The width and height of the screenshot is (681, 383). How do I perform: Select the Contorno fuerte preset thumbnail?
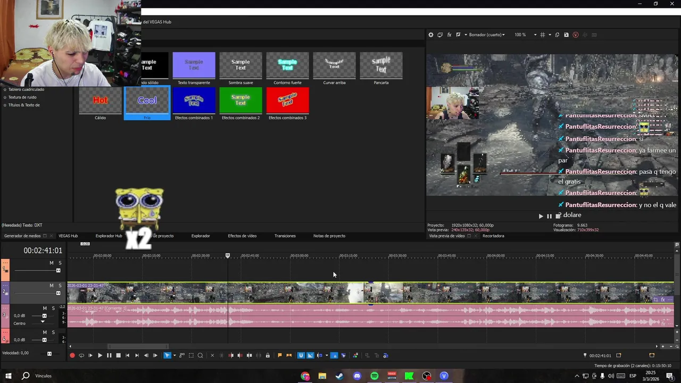[x=287, y=65]
